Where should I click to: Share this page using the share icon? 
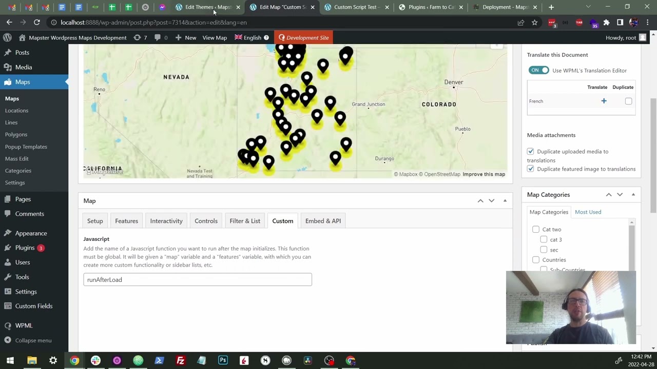520,23
